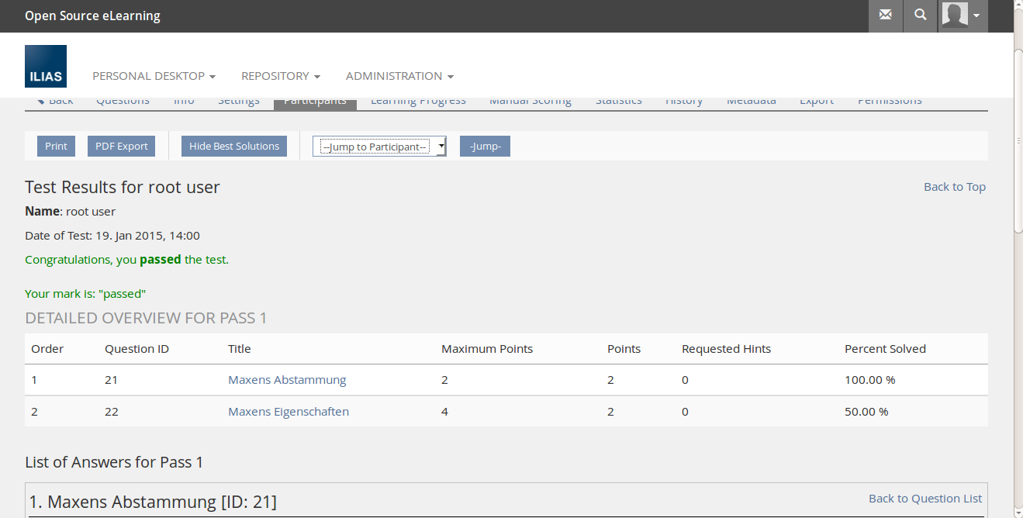Open the user avatar menu
1023x518 pixels.
point(962,16)
